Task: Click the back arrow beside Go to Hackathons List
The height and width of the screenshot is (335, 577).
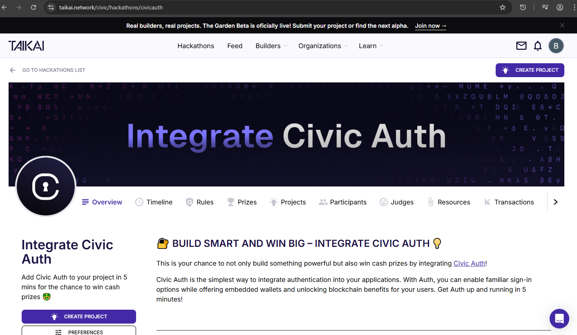Action: [13, 70]
